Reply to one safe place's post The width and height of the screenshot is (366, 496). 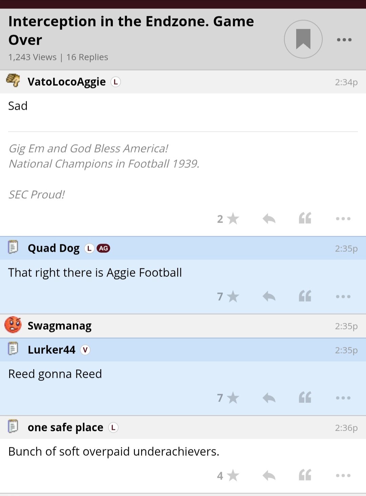(269, 476)
